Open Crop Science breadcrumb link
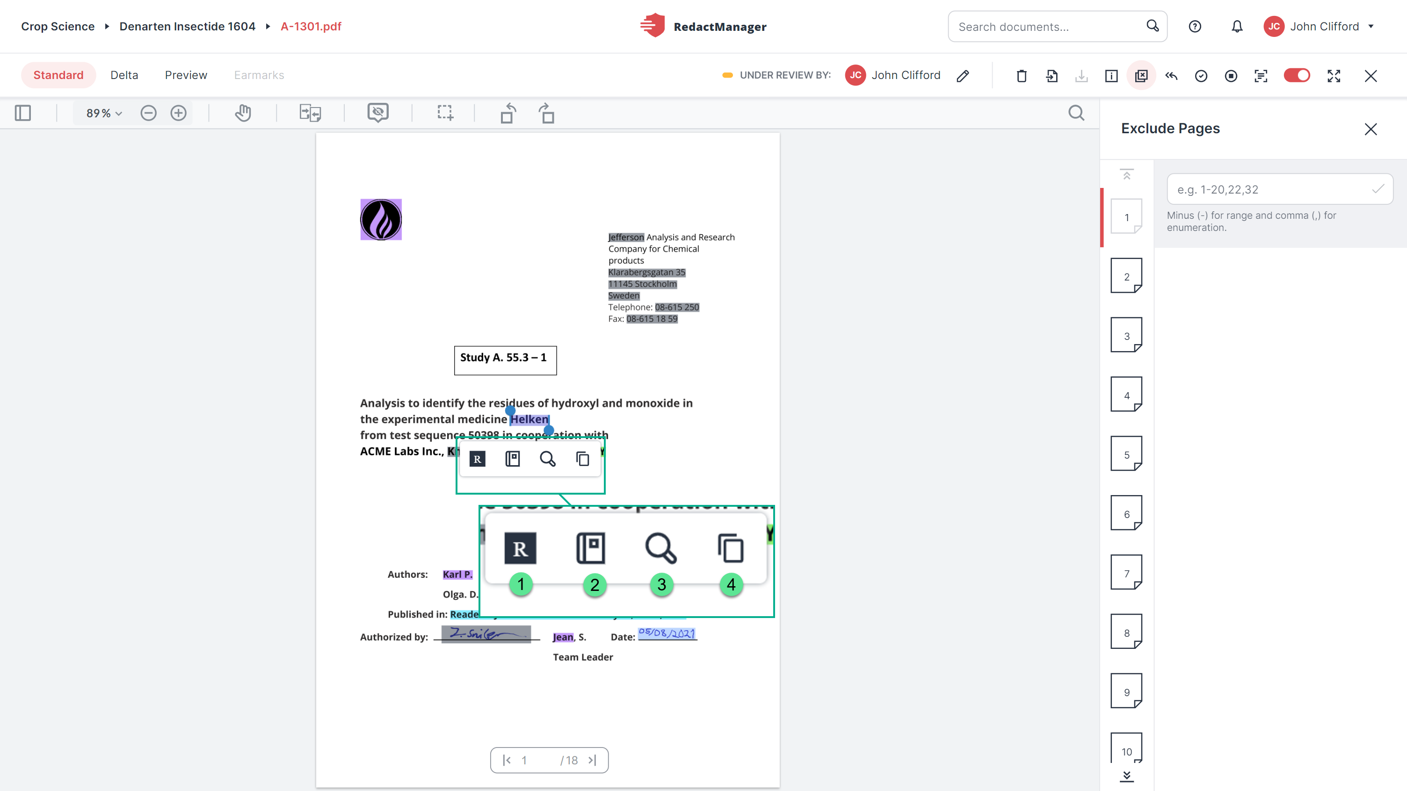1407x791 pixels. click(x=58, y=26)
